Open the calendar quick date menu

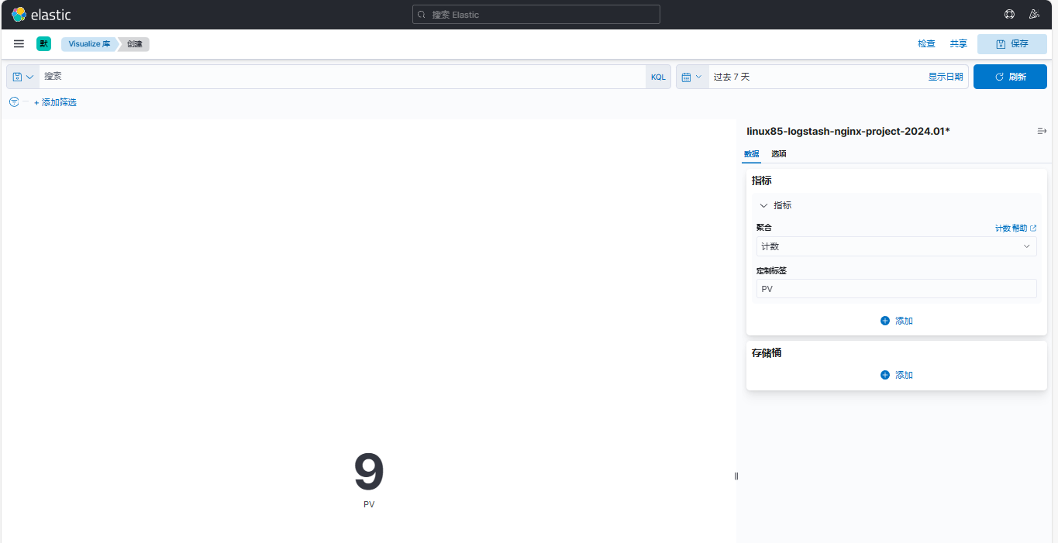691,77
